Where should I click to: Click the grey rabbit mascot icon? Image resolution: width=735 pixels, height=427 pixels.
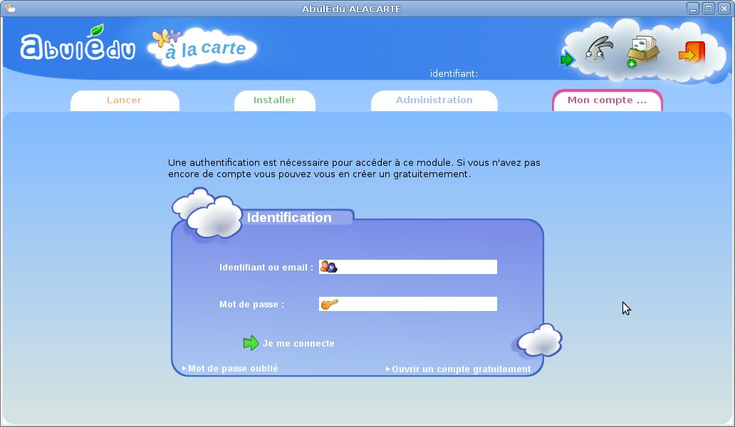[598, 50]
